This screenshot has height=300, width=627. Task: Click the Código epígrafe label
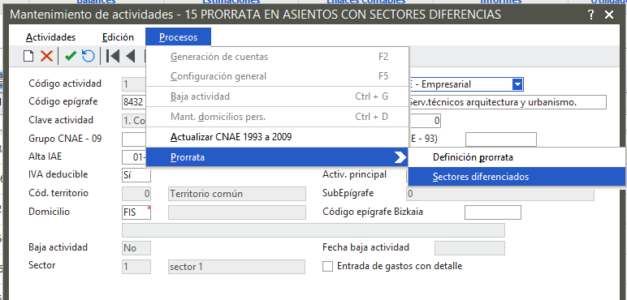pyautogui.click(x=63, y=101)
